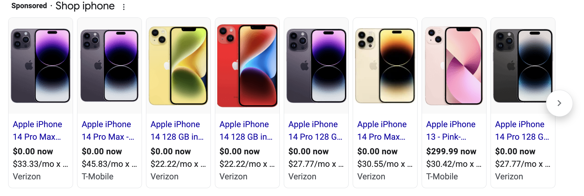Click the Sponsored label
Image resolution: width=584 pixels, height=196 pixels.
29,6
